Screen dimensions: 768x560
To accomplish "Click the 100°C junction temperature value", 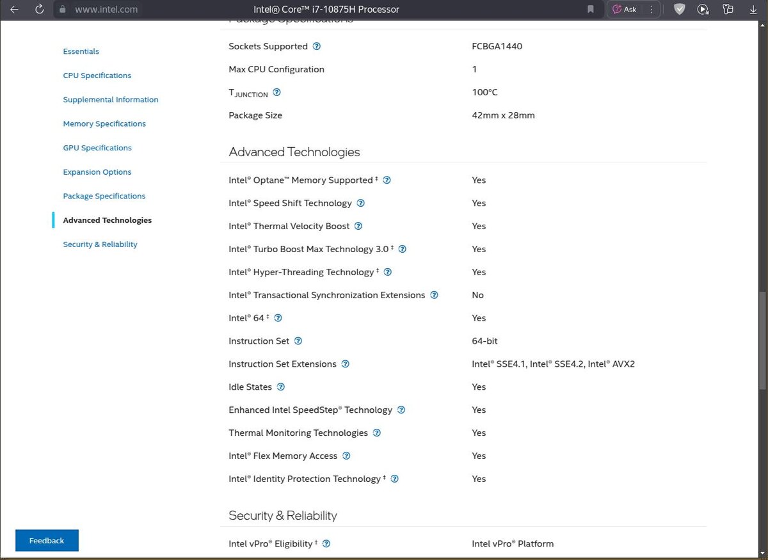I will 484,92.
